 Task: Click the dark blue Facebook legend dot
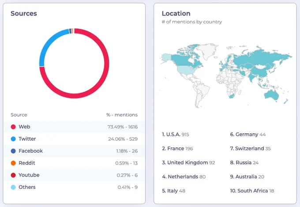tap(13, 151)
